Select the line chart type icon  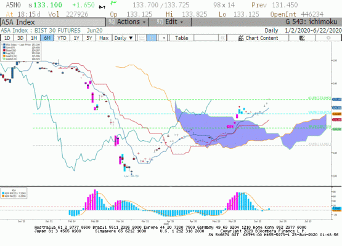(142, 38)
